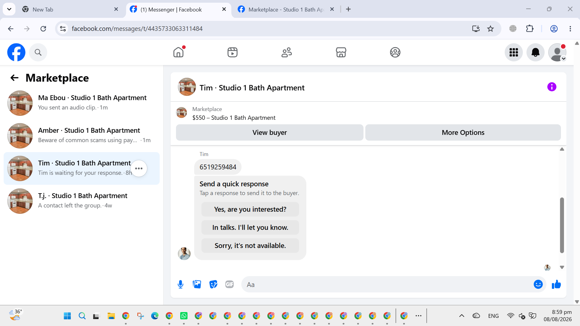The image size is (580, 326).
Task: Close the Marketplace Studio 1 Bath tab
Action: click(x=332, y=9)
